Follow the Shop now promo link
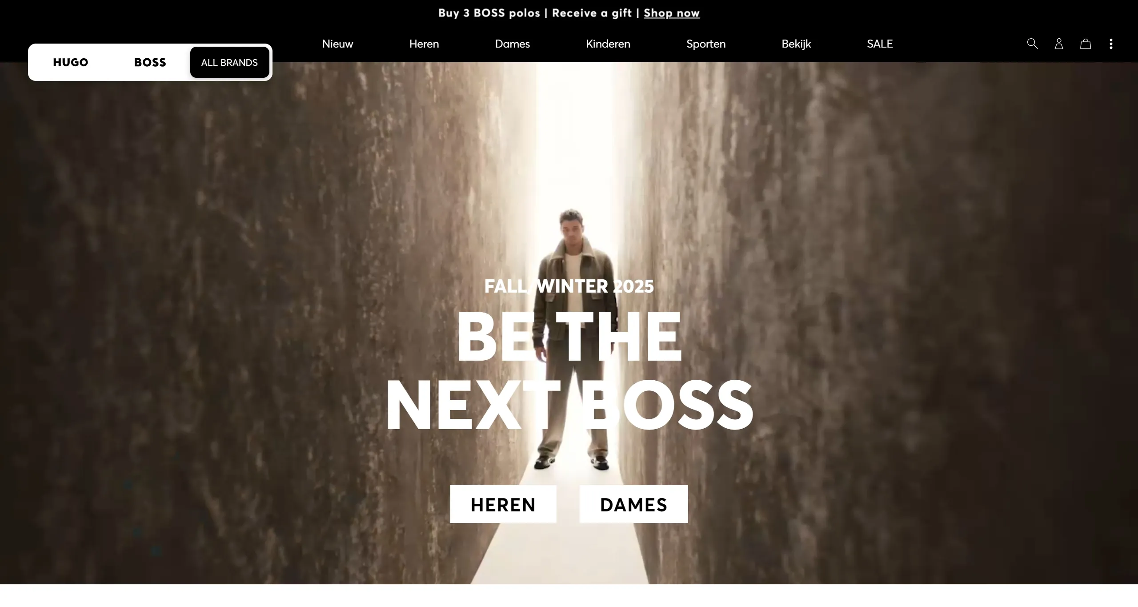The height and width of the screenshot is (607, 1138). [672, 13]
